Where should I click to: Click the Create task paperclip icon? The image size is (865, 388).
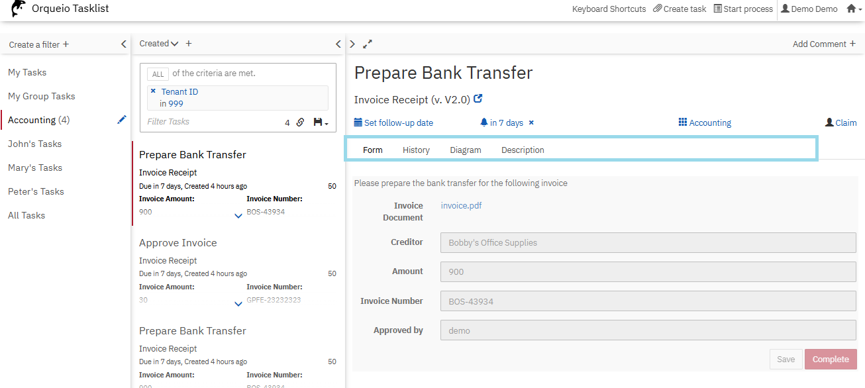(657, 9)
